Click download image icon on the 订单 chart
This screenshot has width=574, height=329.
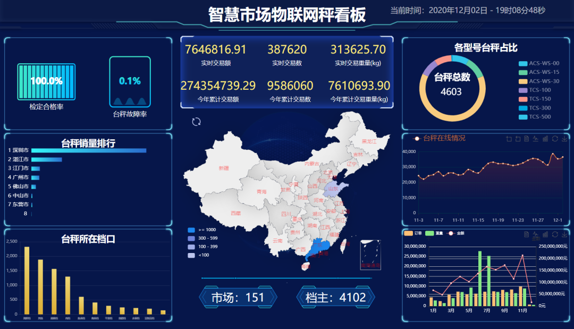click(x=564, y=234)
